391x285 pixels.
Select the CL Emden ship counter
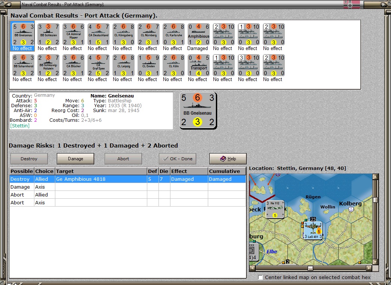point(149,65)
